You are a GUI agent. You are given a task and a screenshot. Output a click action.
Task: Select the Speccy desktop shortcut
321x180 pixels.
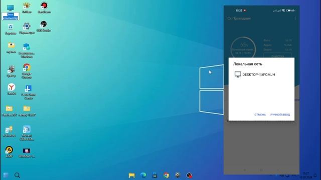click(x=11, y=71)
